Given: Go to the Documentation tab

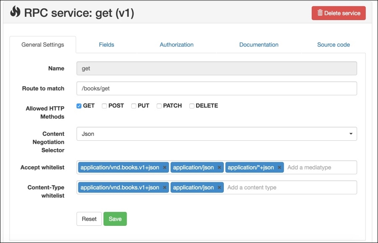Looking at the screenshot, I should (259, 44).
